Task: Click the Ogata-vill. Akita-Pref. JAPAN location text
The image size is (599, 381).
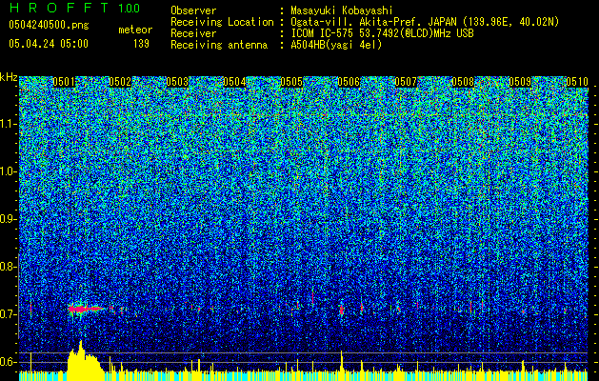Action: pyautogui.click(x=425, y=22)
